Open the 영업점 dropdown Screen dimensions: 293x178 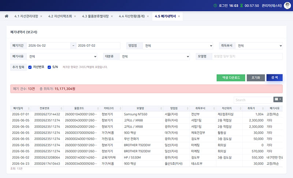(x=178, y=46)
